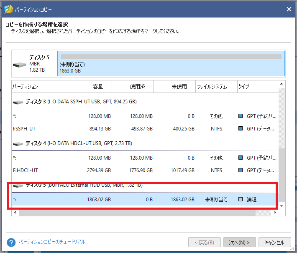Click the horizontal scroll left arrow
Viewport: 297px width, 253px height.
coord(15,213)
